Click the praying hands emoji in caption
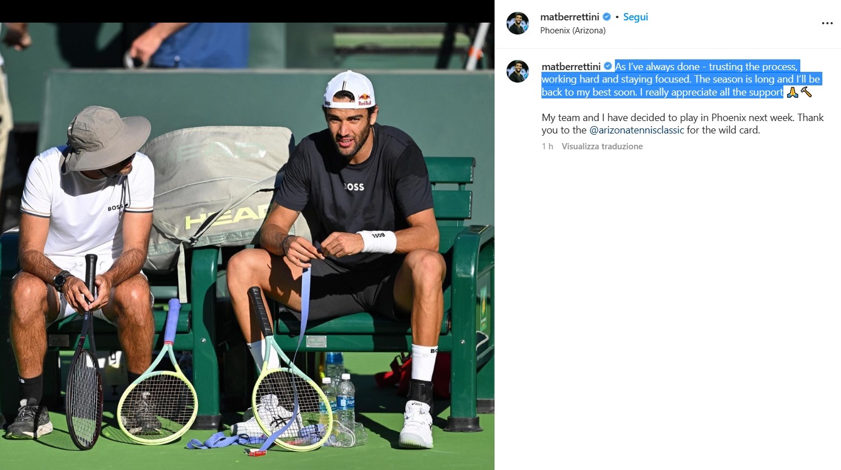 [x=792, y=92]
